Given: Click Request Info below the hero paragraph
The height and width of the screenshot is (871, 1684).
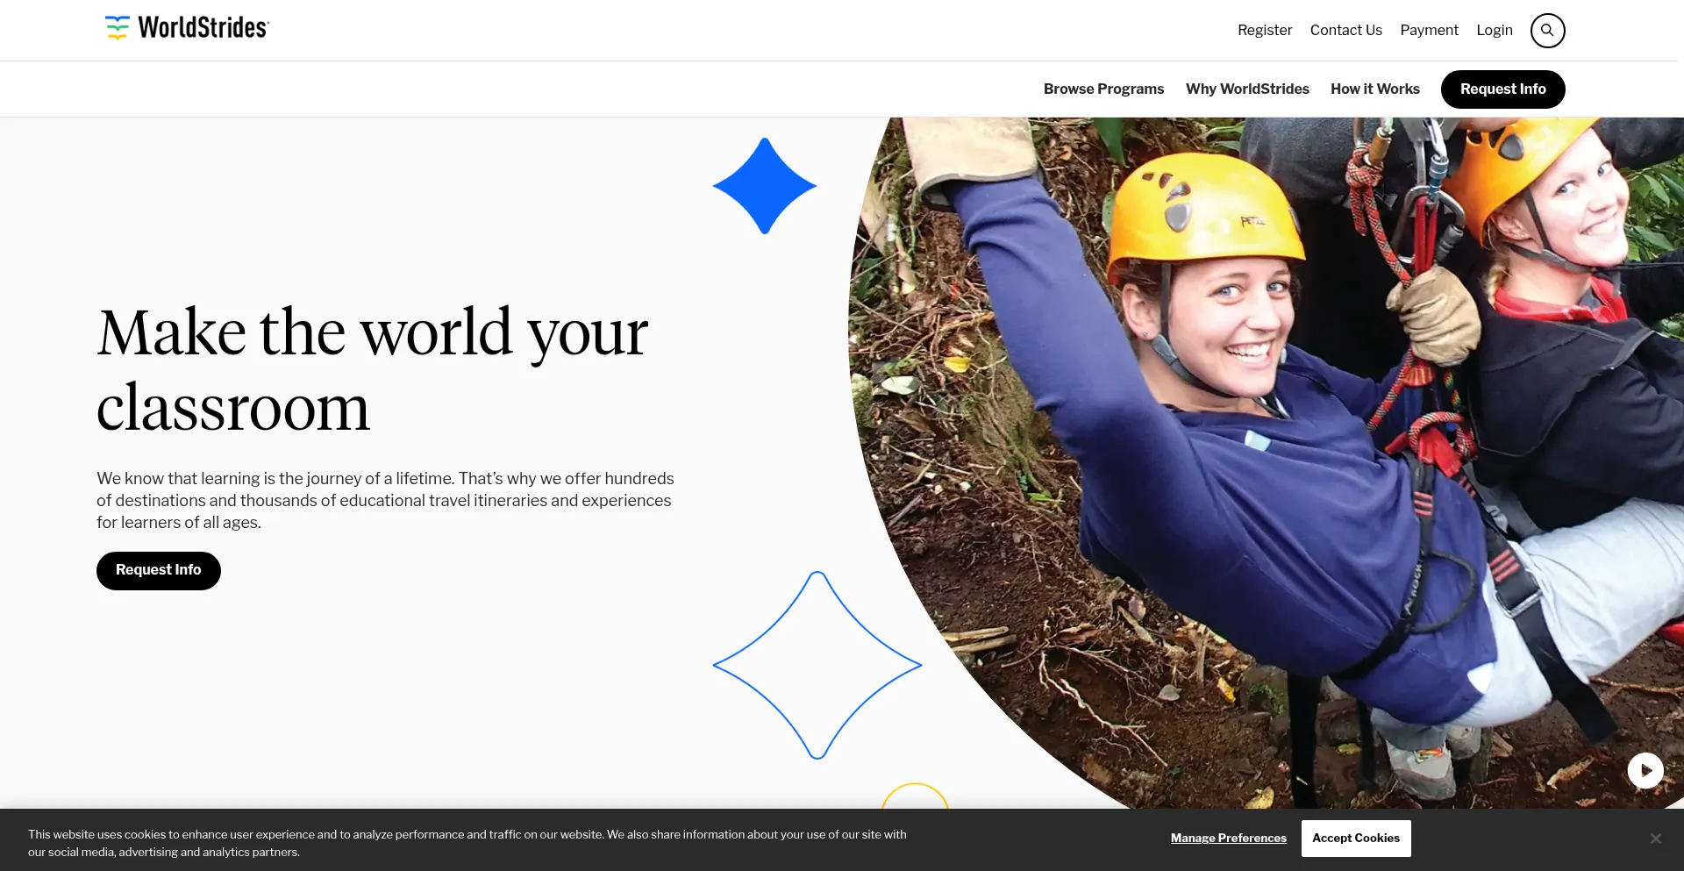Looking at the screenshot, I should tap(159, 570).
